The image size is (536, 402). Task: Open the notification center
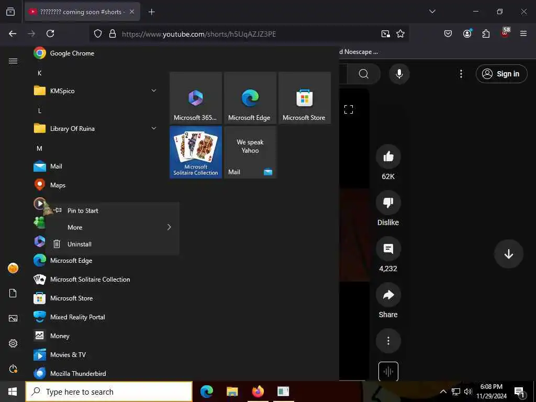pyautogui.click(x=519, y=392)
